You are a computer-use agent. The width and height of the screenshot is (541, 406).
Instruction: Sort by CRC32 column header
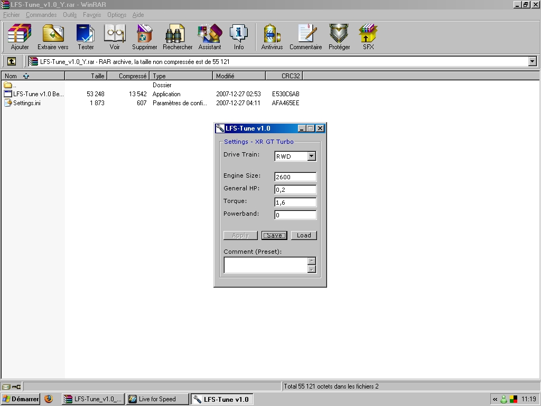click(284, 76)
